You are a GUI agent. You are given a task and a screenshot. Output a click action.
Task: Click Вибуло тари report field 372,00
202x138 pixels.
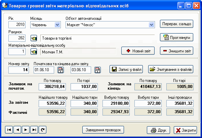(148, 104)
